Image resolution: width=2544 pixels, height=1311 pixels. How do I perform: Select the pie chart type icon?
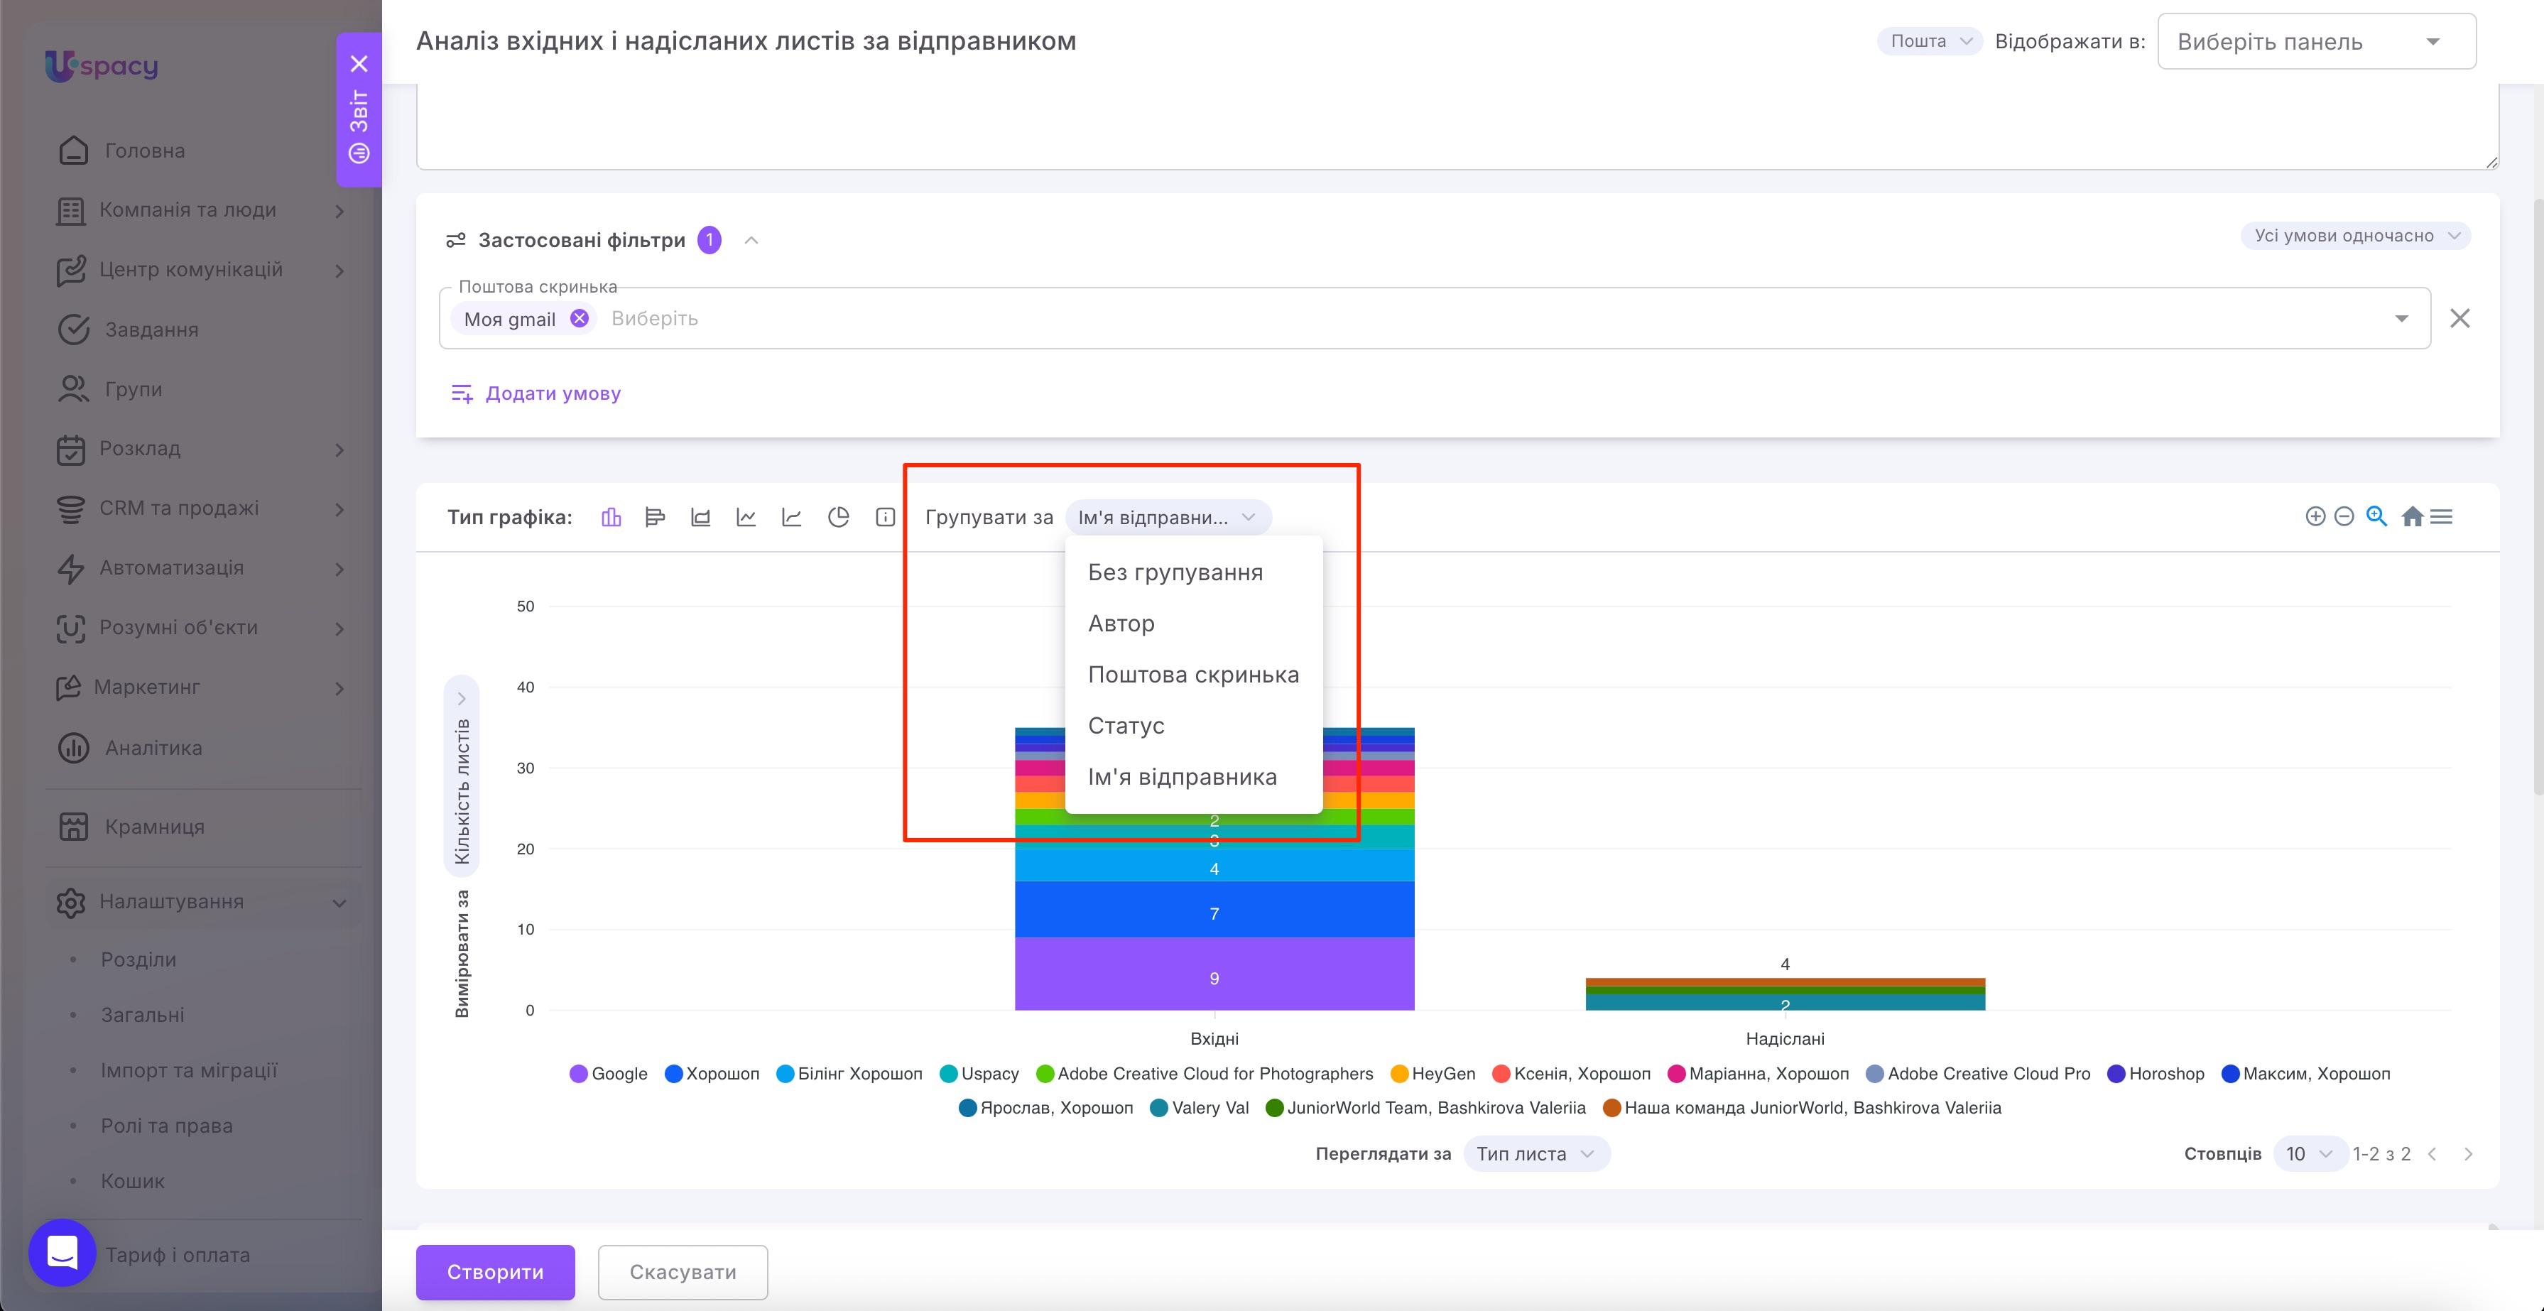pyautogui.click(x=839, y=517)
